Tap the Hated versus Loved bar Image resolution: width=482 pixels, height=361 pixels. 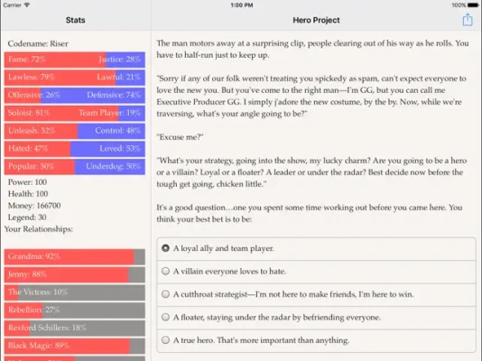(75, 149)
